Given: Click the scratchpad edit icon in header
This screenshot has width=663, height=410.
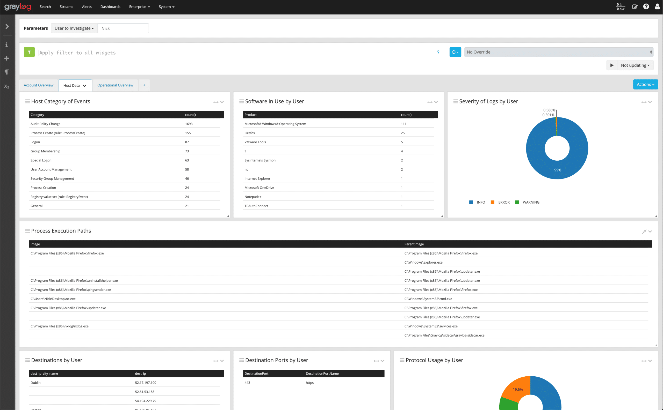Looking at the screenshot, I should click(x=635, y=6).
